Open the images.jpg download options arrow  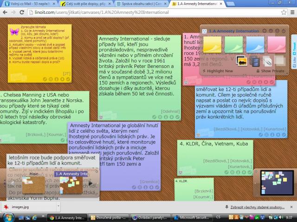pos(58,207)
